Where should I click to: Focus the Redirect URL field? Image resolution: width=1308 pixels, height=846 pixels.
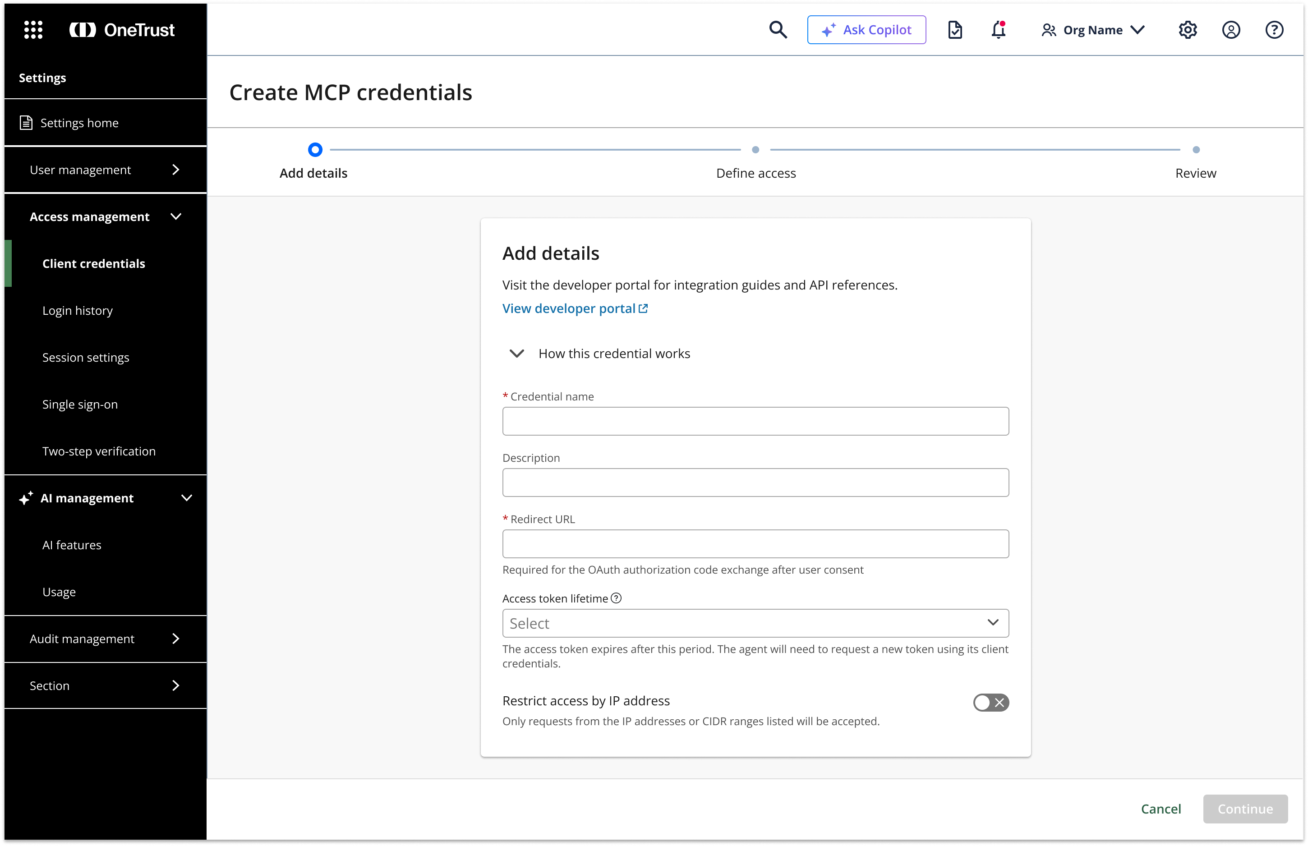(x=755, y=544)
